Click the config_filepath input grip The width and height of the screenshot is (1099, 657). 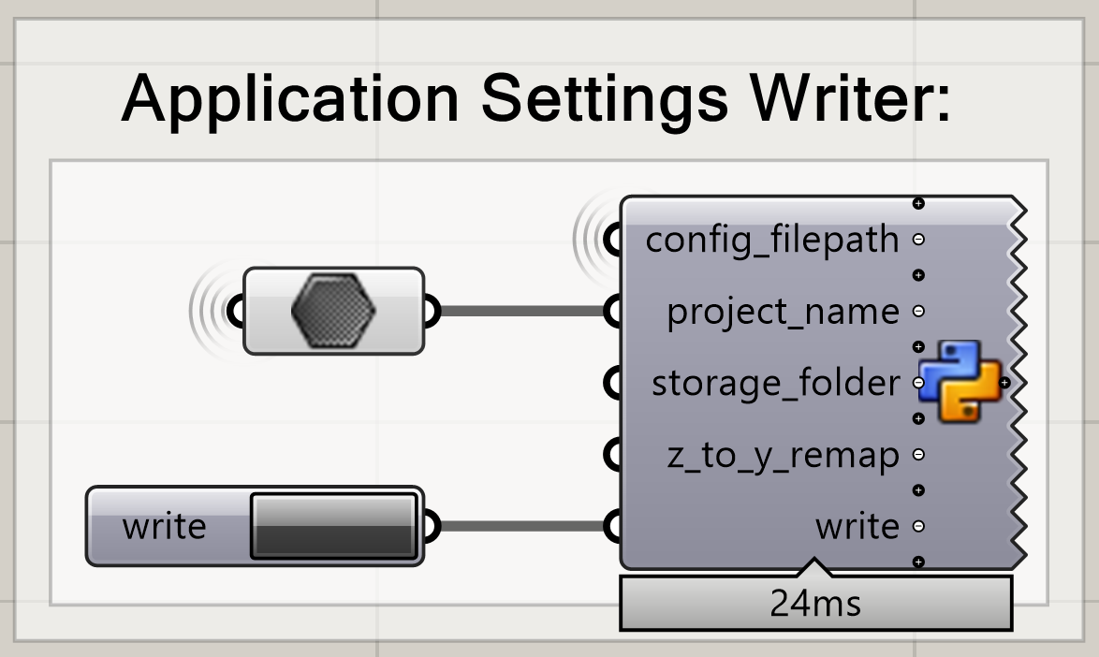pos(614,241)
